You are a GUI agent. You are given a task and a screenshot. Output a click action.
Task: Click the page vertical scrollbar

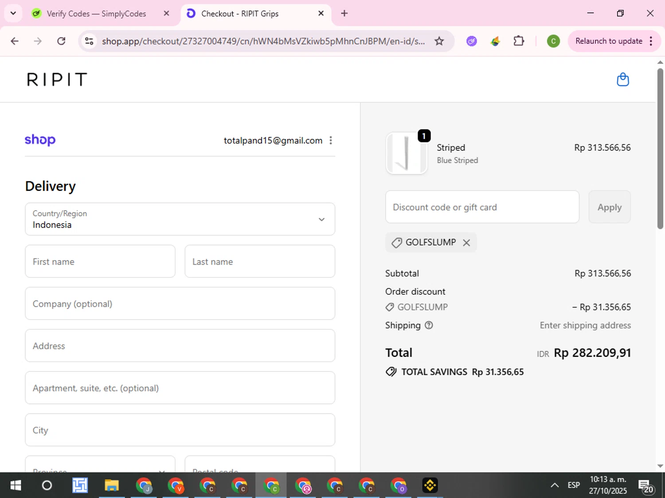pyautogui.click(x=660, y=148)
